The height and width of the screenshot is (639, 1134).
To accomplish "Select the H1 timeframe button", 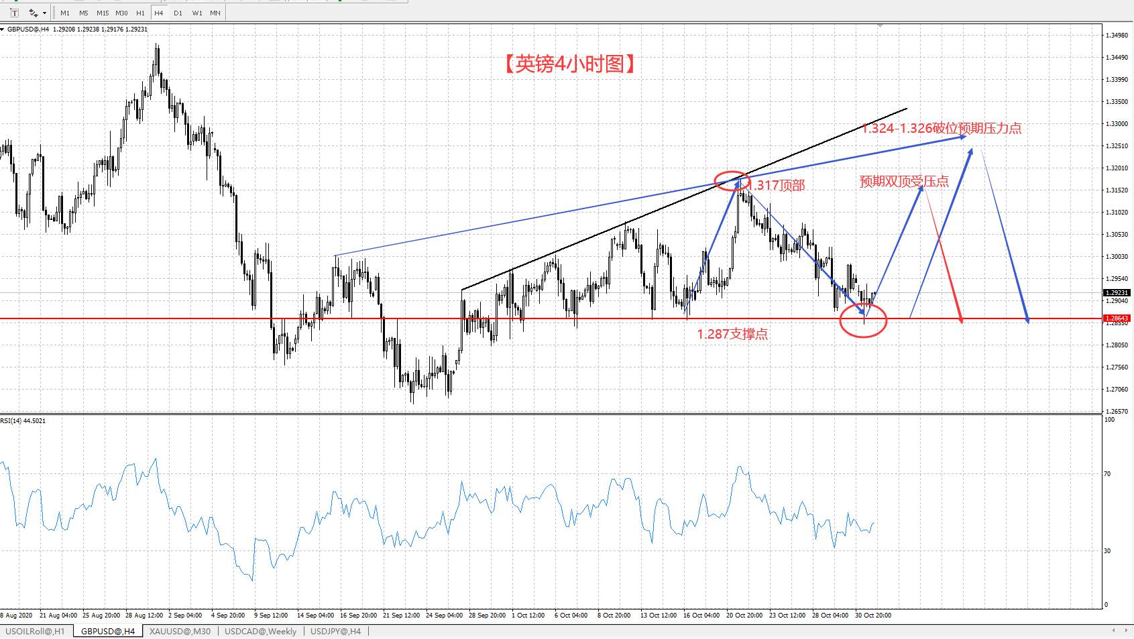I will pyautogui.click(x=140, y=13).
